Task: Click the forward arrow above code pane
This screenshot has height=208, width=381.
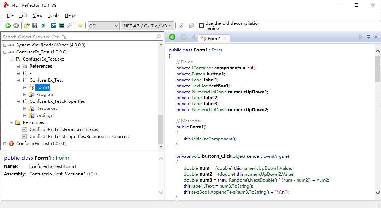Action: tap(184, 37)
